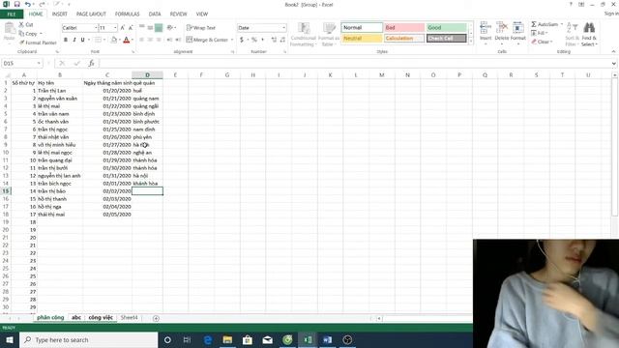Expand the AutoSum options arrow

(562, 24)
